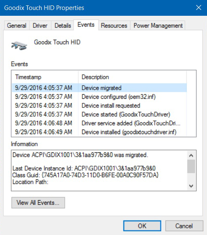This screenshot has width=207, height=235.
Task: Open the Power Management tab
Action: pyautogui.click(x=158, y=25)
